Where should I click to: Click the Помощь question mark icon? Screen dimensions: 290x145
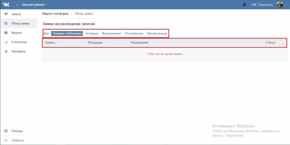click(x=6, y=131)
